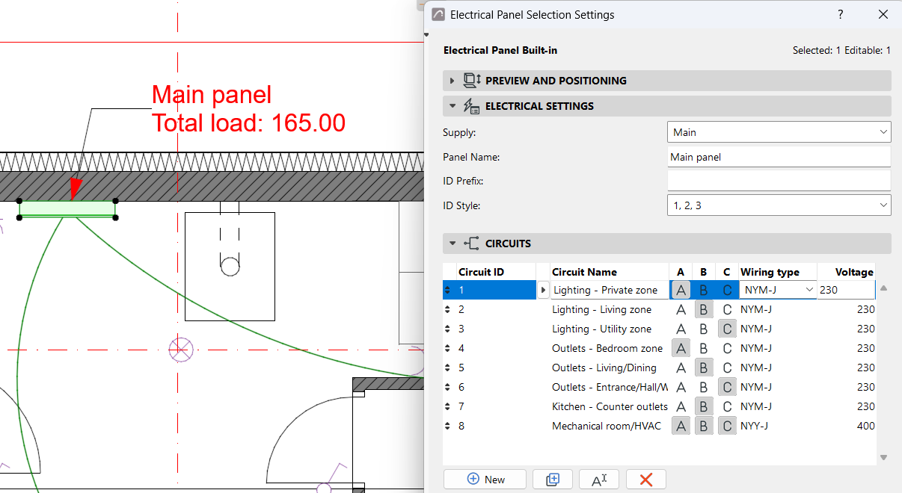Select the Lighting - Living zone circuit name
This screenshot has height=493, width=902.
click(x=601, y=309)
